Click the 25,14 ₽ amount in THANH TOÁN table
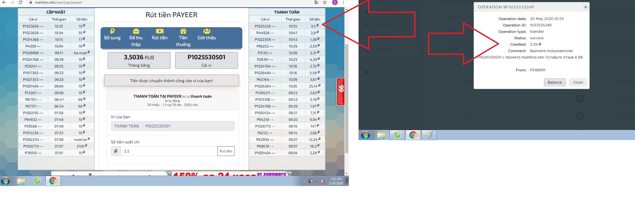 315,86
